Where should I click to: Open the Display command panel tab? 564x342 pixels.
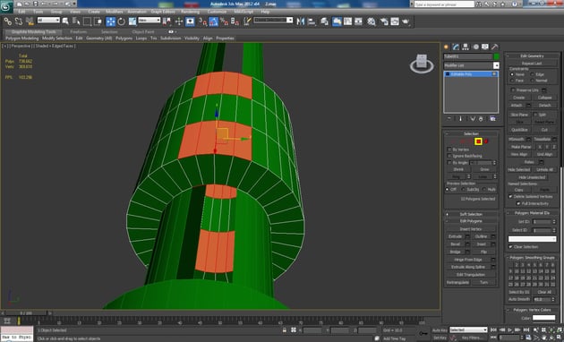(485, 47)
